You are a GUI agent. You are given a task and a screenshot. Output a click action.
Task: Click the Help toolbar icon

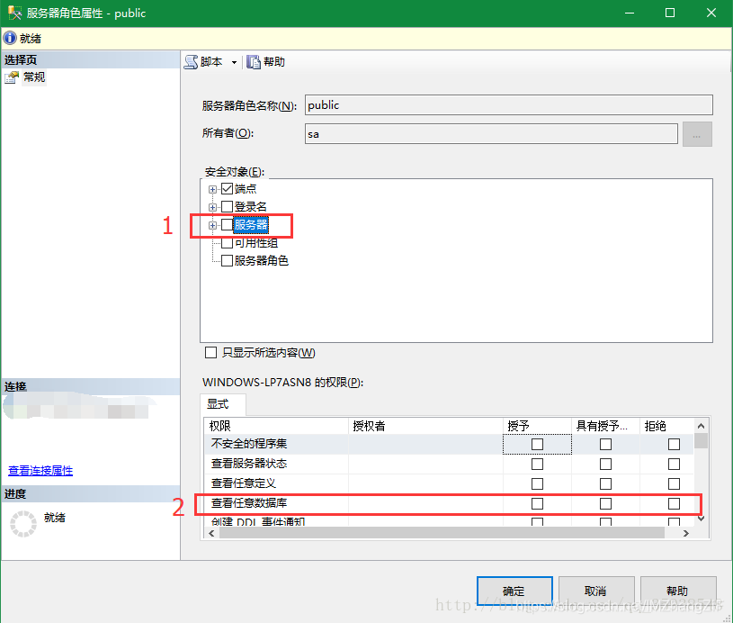pos(254,62)
